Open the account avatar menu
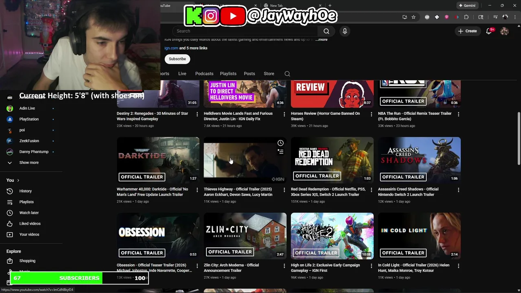Image resolution: width=521 pixels, height=293 pixels. coord(504,31)
